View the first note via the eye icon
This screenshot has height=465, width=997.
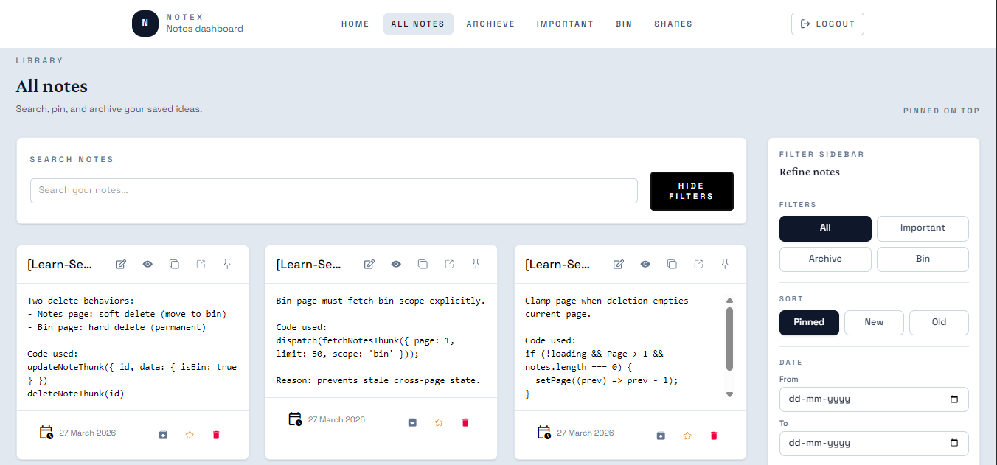pos(147,264)
